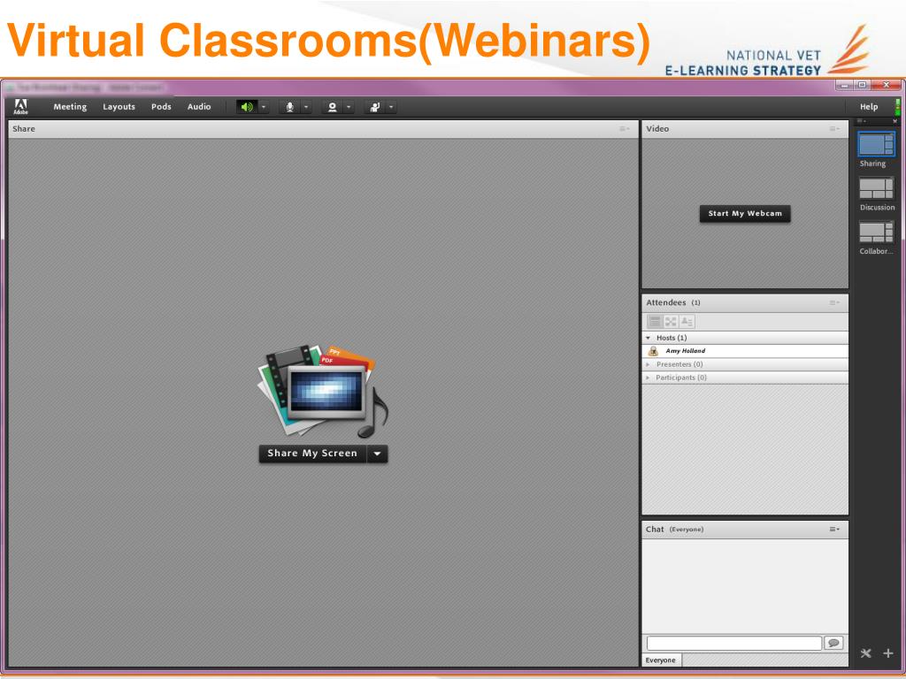The width and height of the screenshot is (906, 679).
Task: Open the Chat pod options menu icon
Action: [x=834, y=530]
